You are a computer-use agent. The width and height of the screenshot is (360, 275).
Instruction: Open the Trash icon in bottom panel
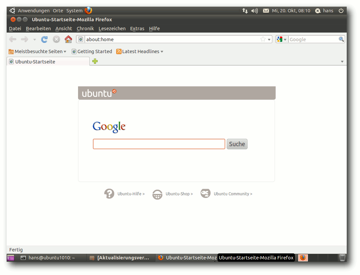click(x=342, y=257)
